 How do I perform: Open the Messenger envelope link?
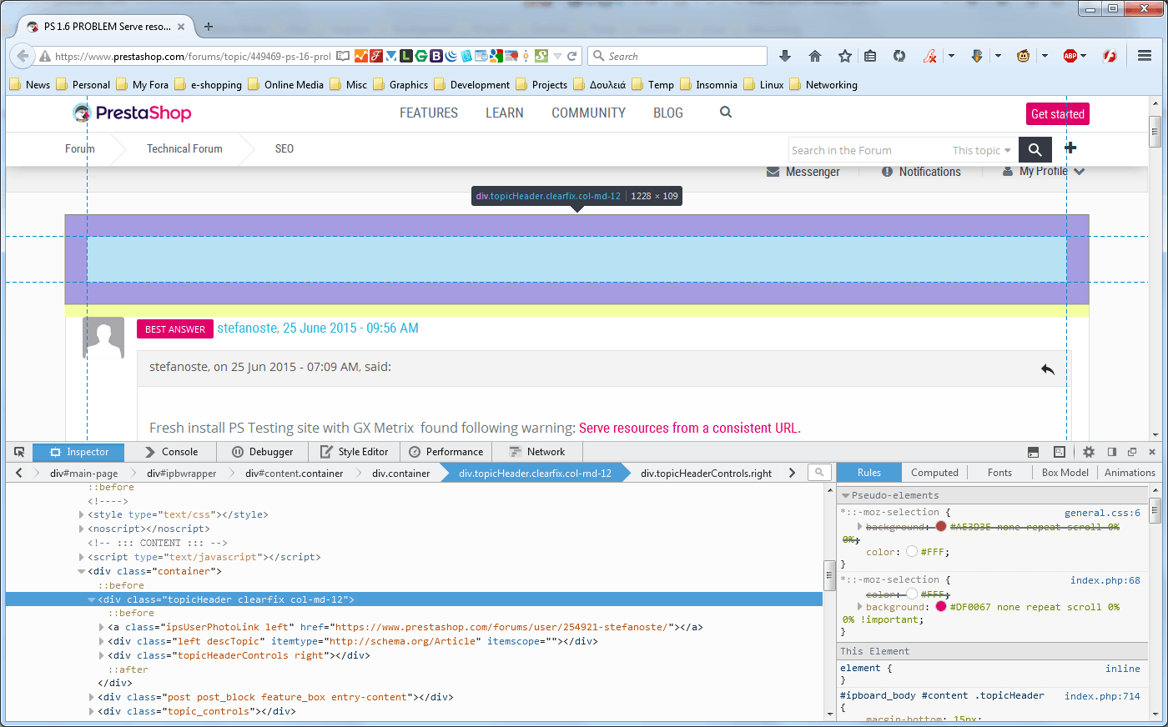click(x=803, y=172)
